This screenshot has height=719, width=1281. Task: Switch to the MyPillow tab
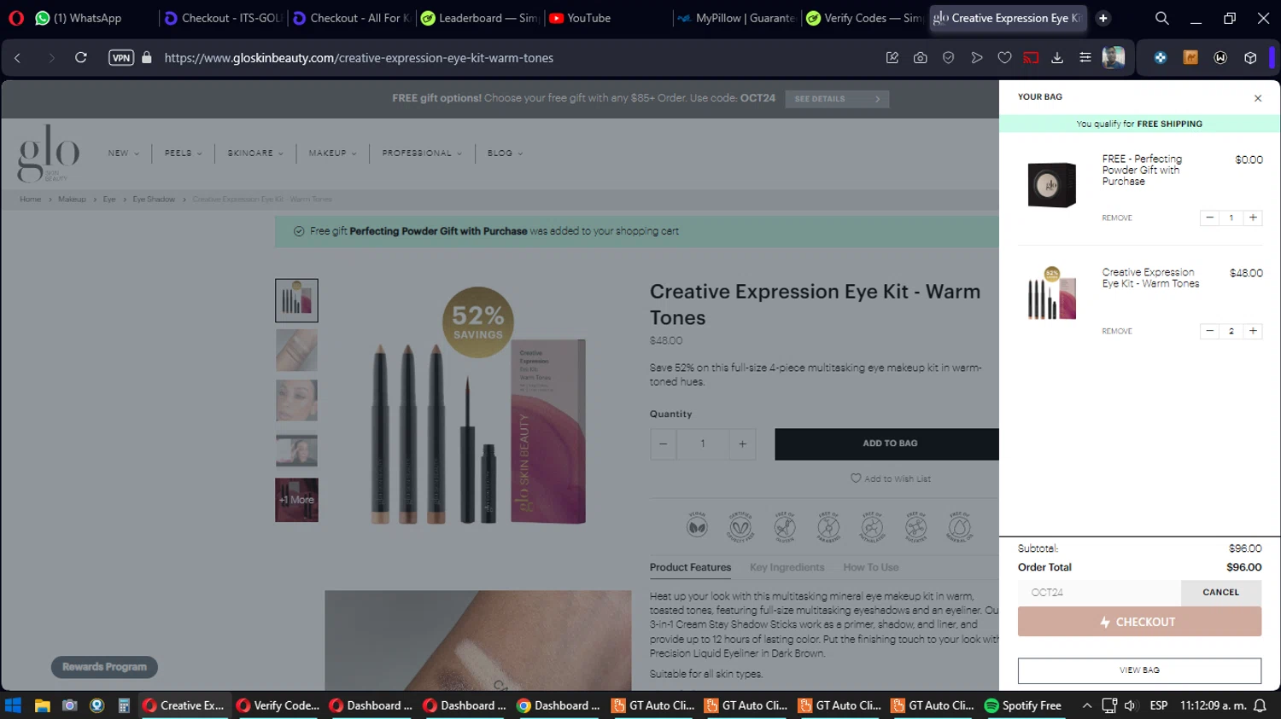[x=736, y=18]
